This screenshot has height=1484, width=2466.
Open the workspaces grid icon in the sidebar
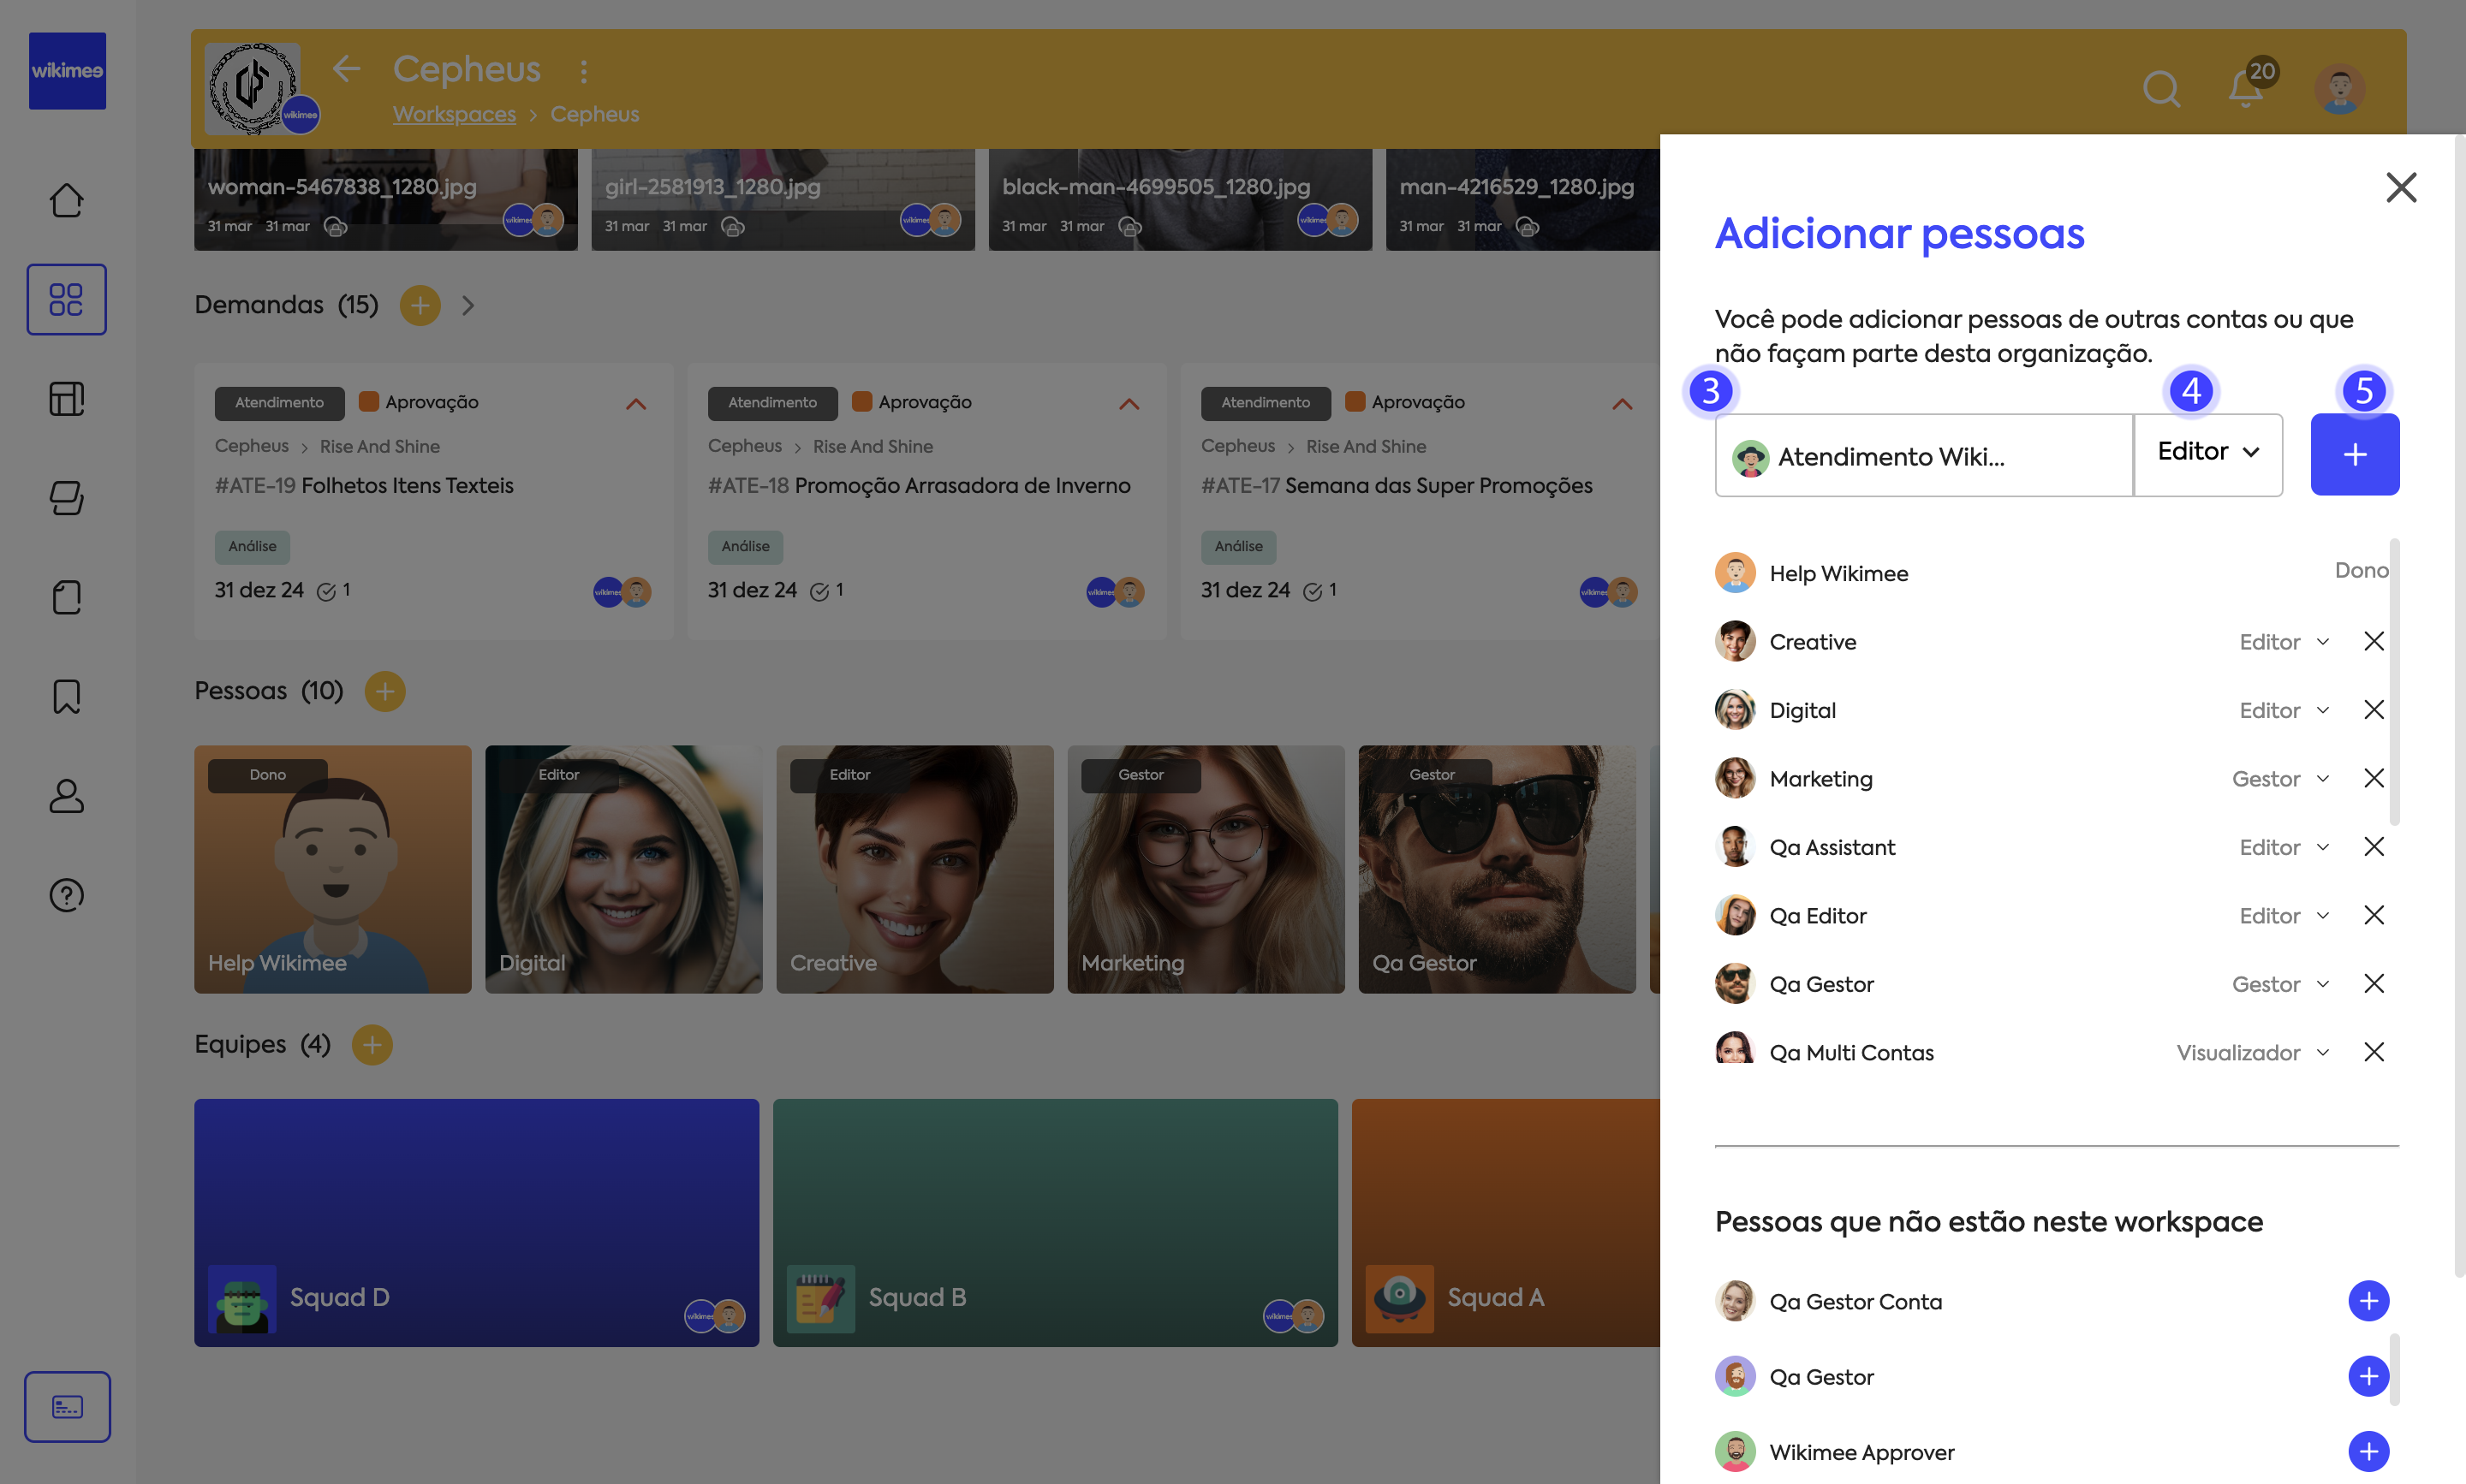pos(66,299)
